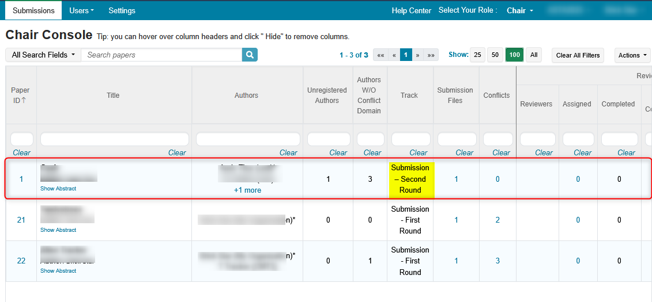This screenshot has height=302, width=652.
Task: Click the Track filter box
Action: [x=411, y=139]
